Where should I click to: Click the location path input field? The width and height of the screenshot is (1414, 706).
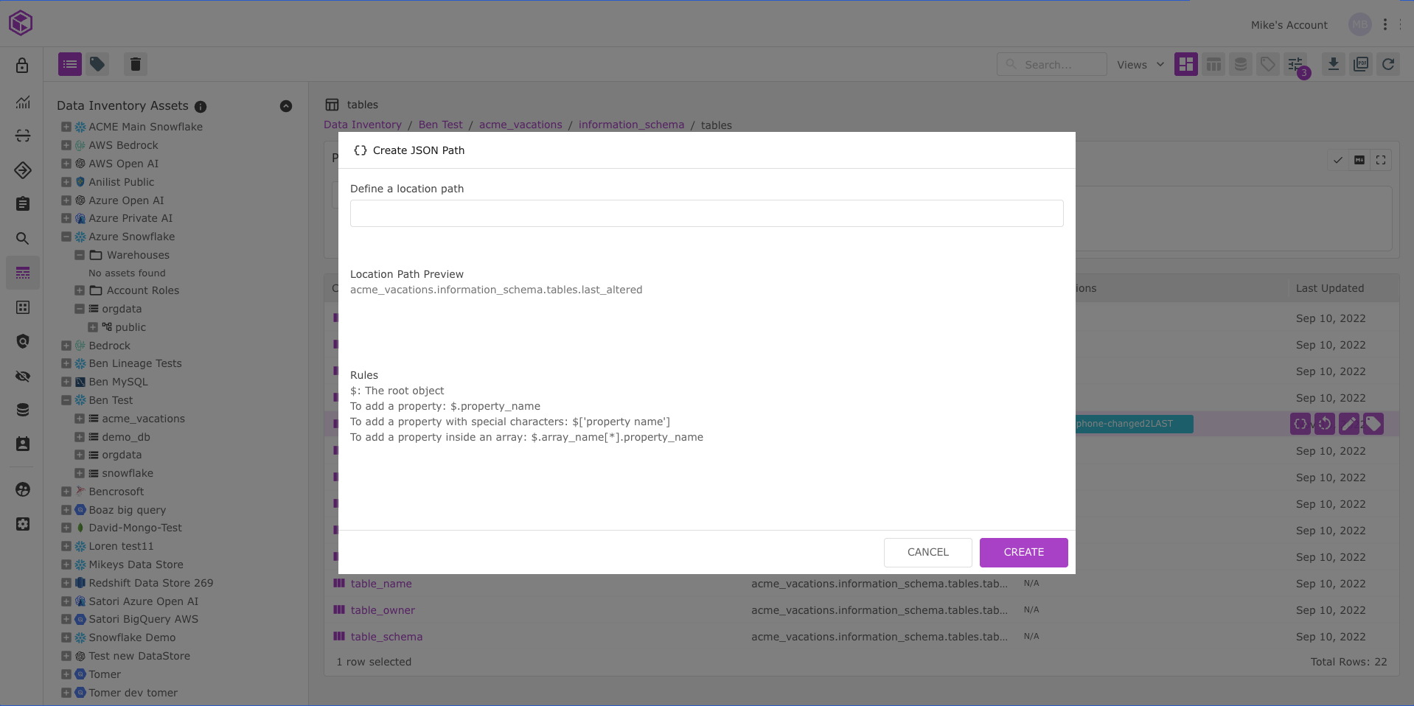[x=706, y=214]
